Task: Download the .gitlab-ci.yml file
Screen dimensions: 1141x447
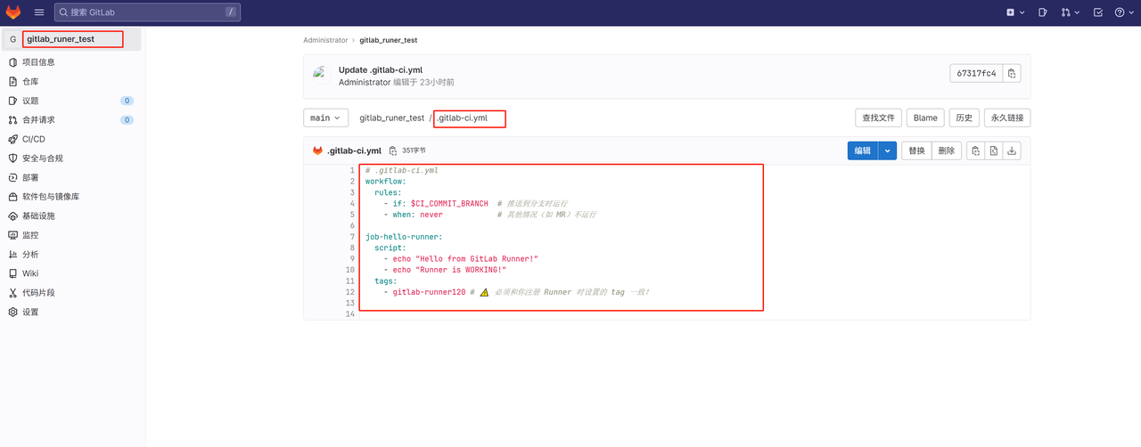Action: click(1012, 151)
